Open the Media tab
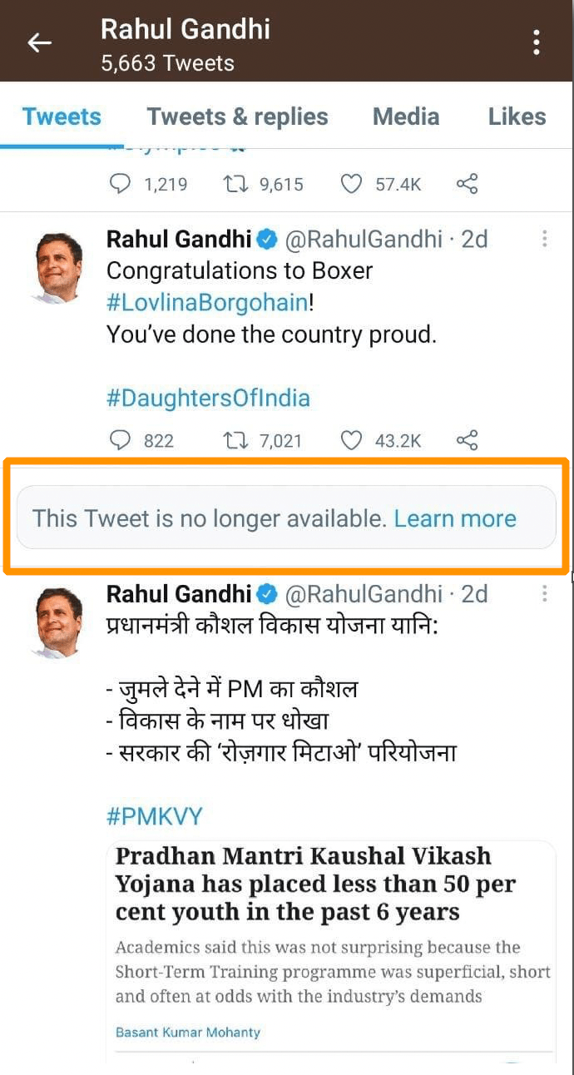Image resolution: width=574 pixels, height=1075 pixels. tap(406, 116)
